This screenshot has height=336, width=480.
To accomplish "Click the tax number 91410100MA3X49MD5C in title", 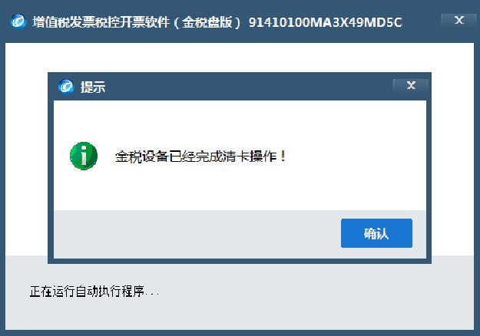I will click(325, 22).
